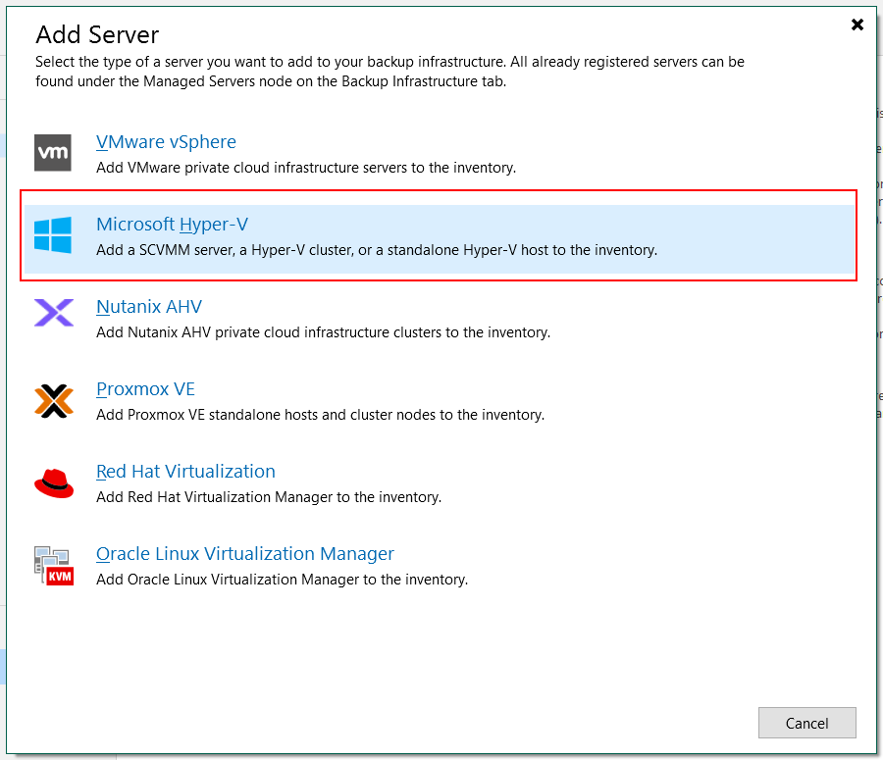Click the VMware vm logo icon
The height and width of the screenshot is (760, 883).
(53, 153)
